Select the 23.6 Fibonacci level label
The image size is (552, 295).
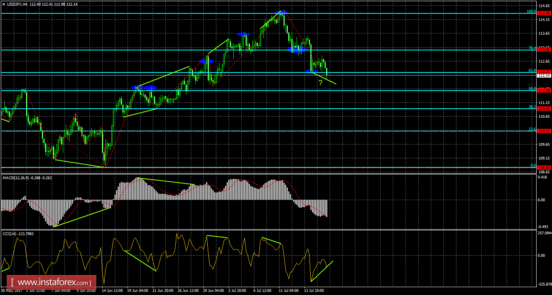pos(532,129)
